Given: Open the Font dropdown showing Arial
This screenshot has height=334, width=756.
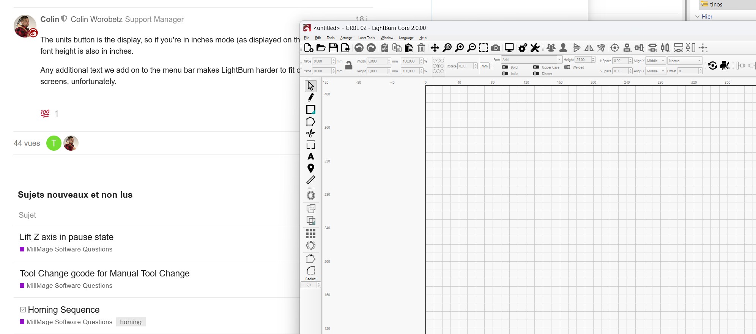Looking at the screenshot, I should pos(531,59).
